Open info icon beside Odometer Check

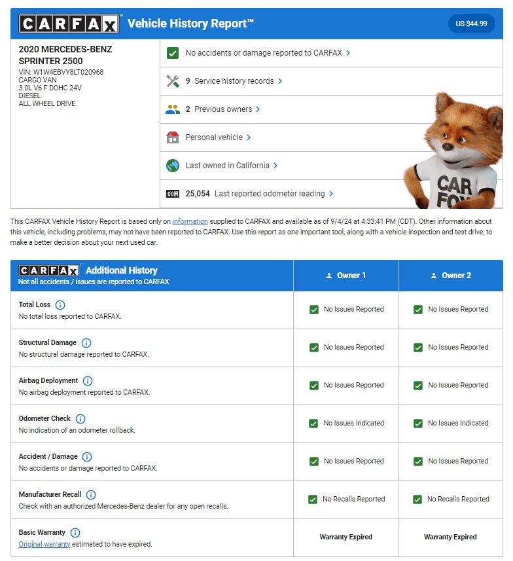pos(80,418)
